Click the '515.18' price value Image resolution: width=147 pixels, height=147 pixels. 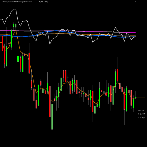click(141, 110)
